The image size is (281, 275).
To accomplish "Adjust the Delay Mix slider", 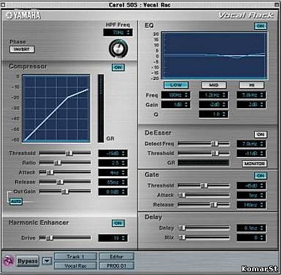I will click(204, 237).
